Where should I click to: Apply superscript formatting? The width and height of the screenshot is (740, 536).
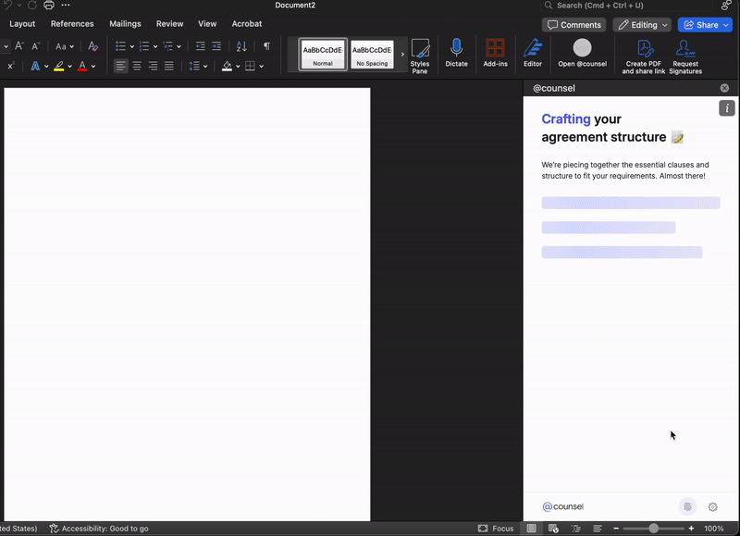click(11, 66)
